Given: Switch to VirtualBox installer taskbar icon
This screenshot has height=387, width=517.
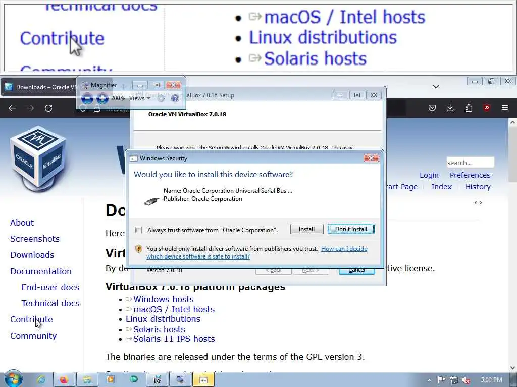Looking at the screenshot, I should (x=157, y=380).
